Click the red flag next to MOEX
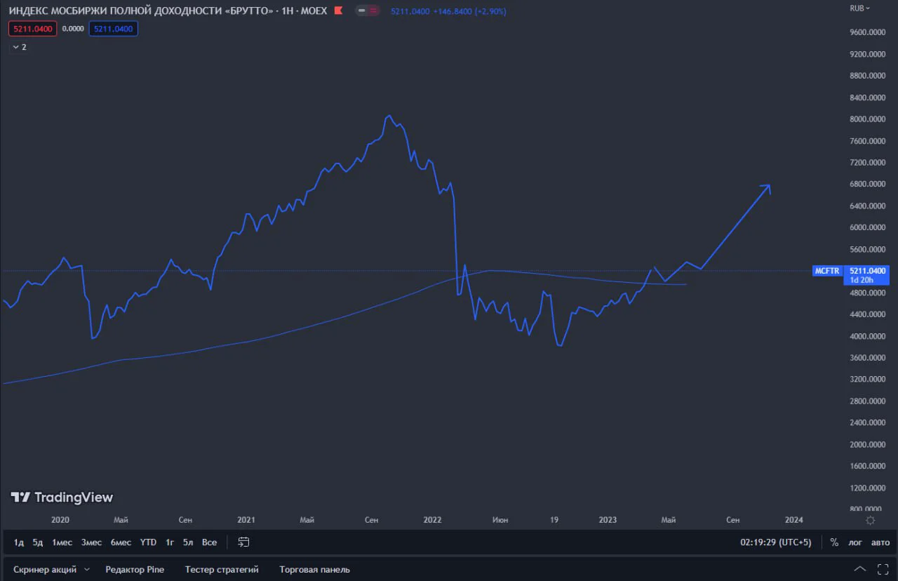The image size is (898, 581). pyautogui.click(x=339, y=11)
